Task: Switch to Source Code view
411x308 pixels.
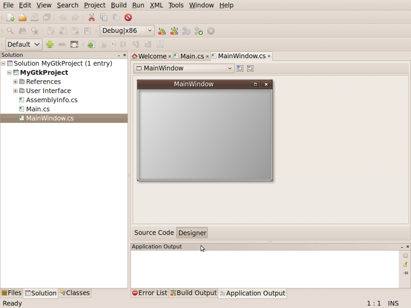Action: coord(154,233)
